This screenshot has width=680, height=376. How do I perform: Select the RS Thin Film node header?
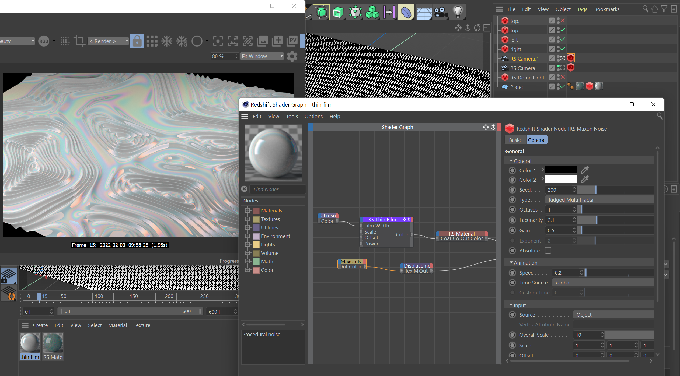point(382,220)
